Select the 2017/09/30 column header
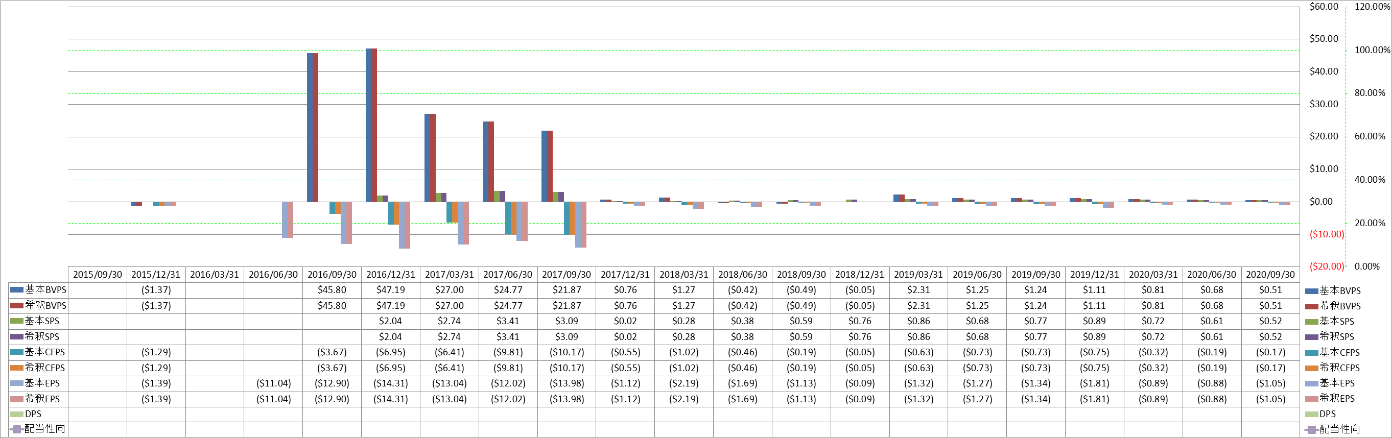This screenshot has height=438, width=1392. [567, 274]
